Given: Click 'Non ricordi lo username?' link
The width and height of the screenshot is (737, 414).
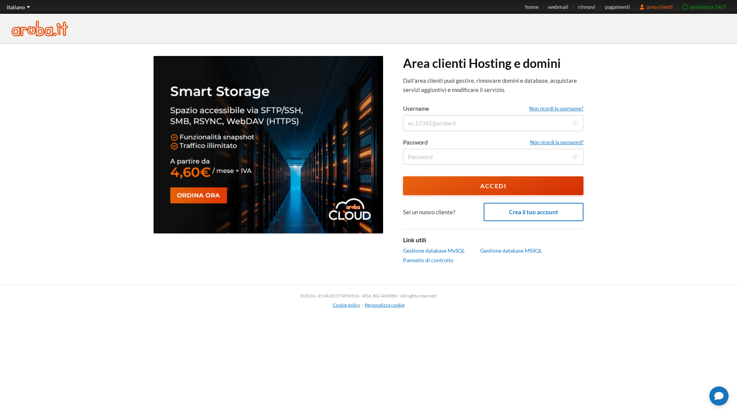Looking at the screenshot, I should point(556,108).
